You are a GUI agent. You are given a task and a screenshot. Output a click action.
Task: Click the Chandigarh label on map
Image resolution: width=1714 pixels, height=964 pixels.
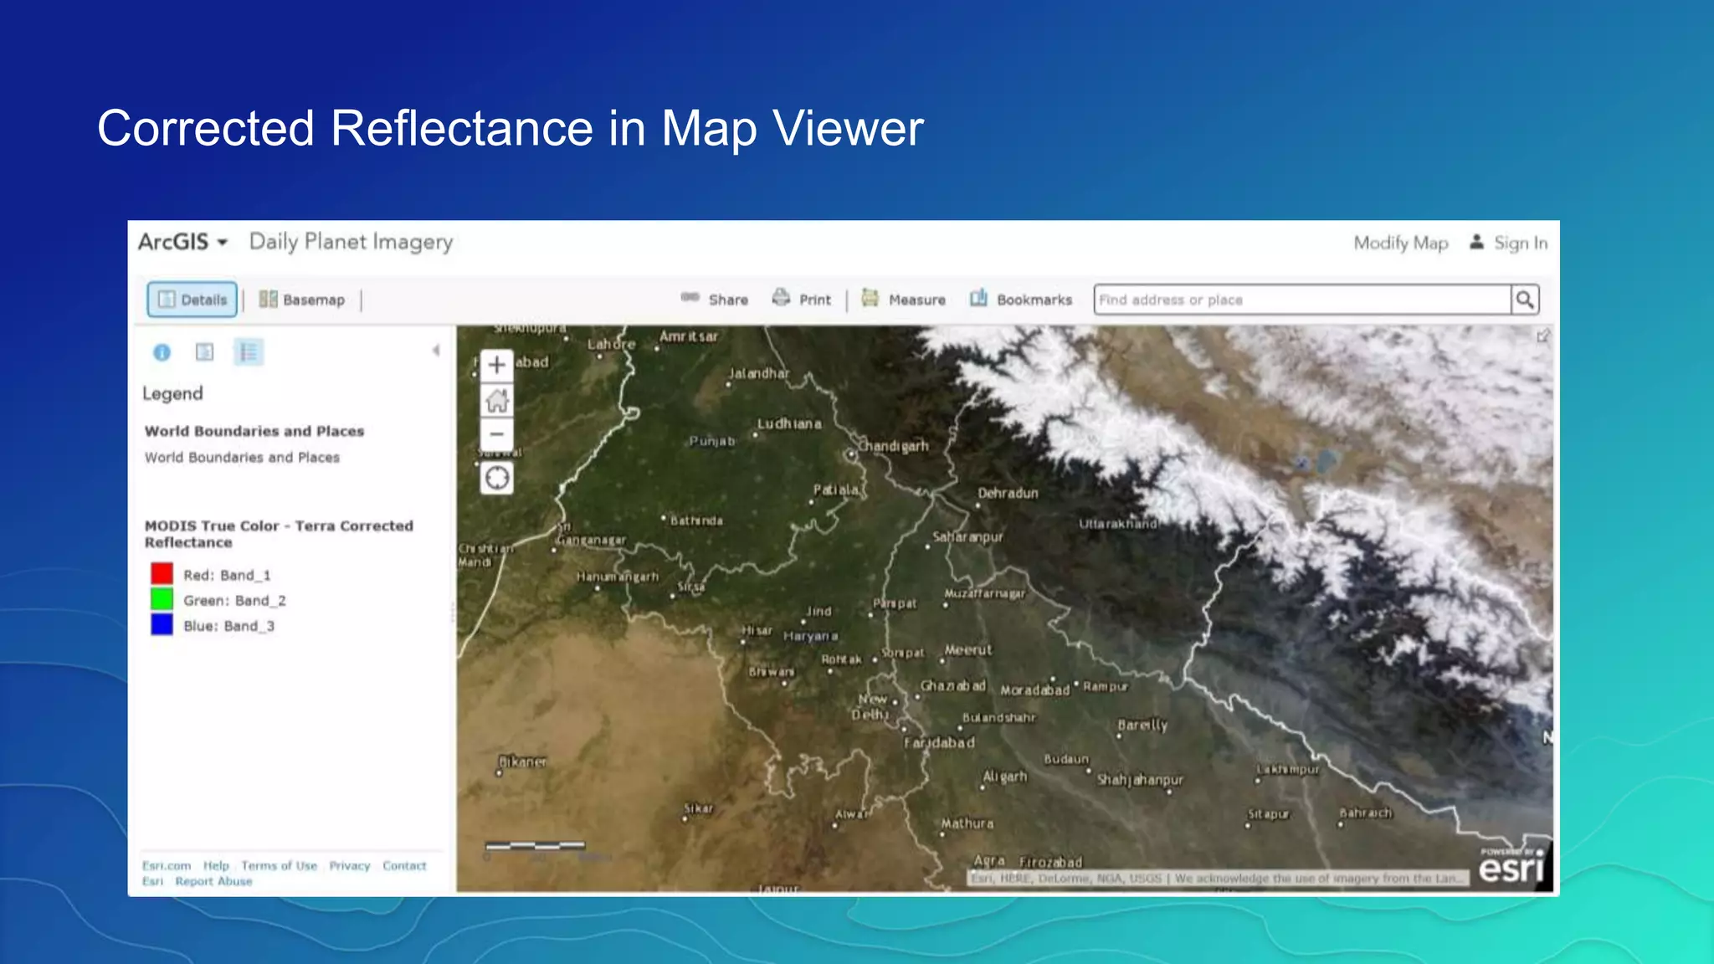point(894,446)
